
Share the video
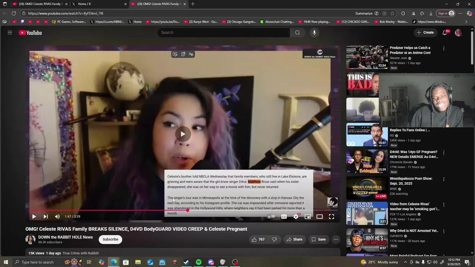tap(294, 240)
